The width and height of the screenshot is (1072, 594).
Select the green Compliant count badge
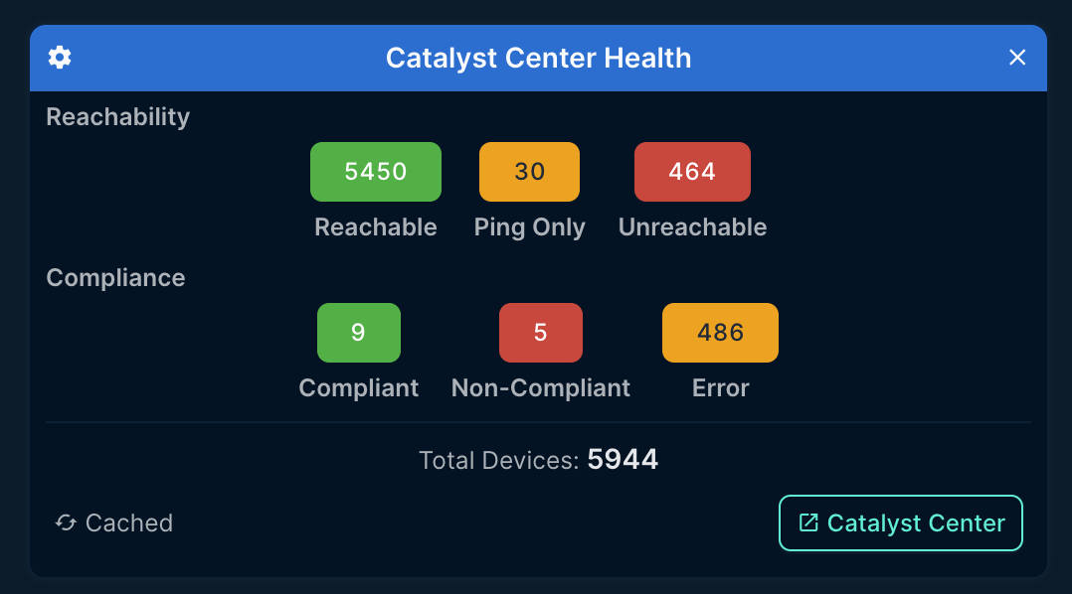click(359, 332)
